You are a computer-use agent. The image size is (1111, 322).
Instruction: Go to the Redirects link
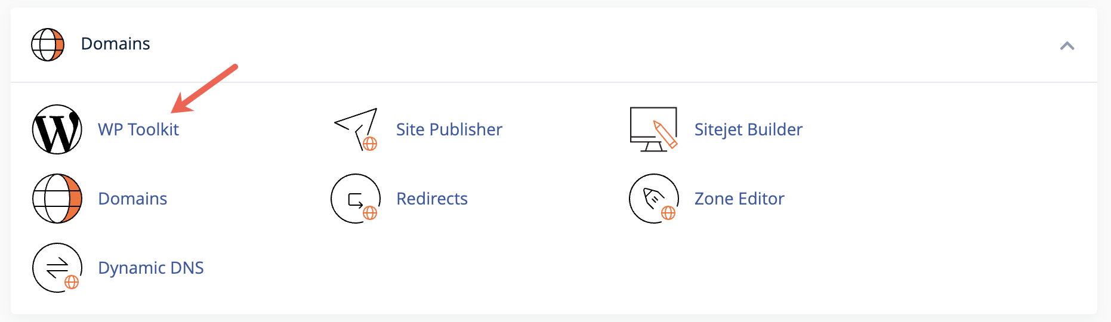[432, 199]
